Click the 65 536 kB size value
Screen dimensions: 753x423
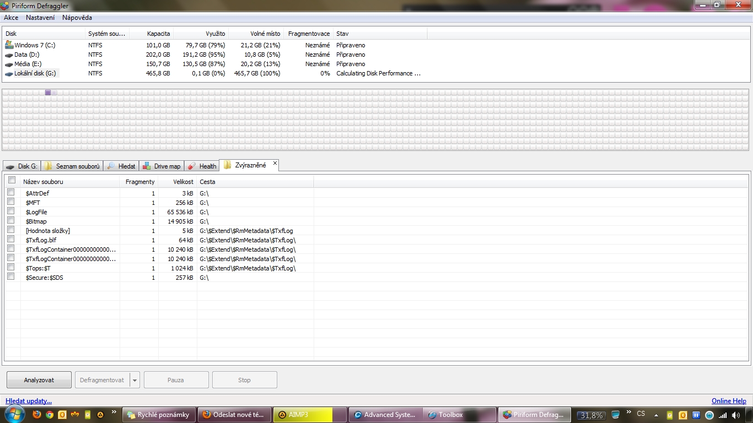(180, 212)
